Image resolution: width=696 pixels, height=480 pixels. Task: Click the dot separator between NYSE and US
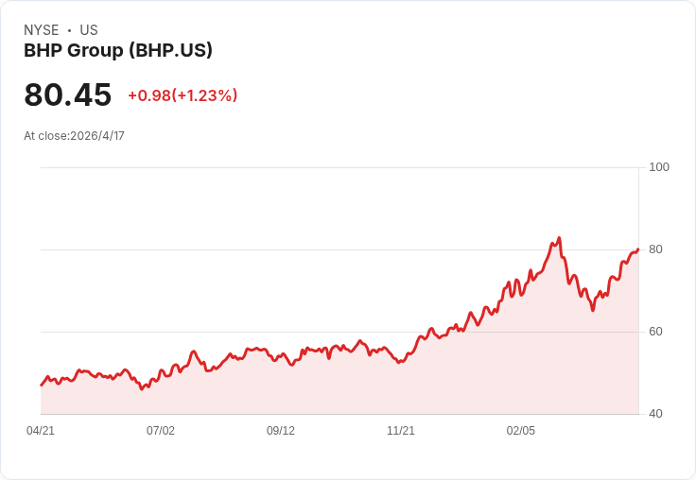coord(69,30)
